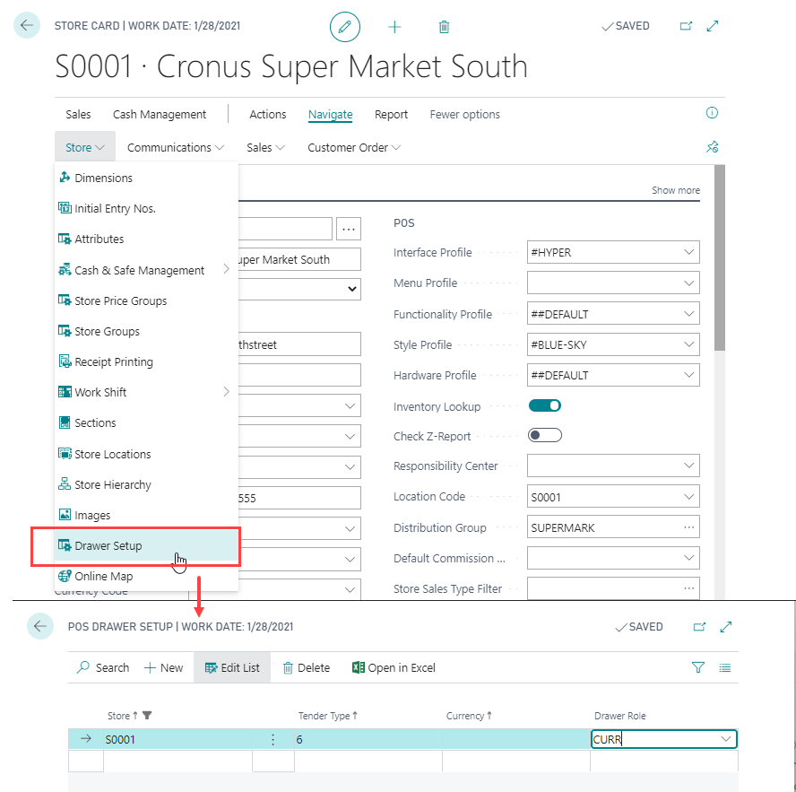Screen dimensions: 796x792
Task: Click the pencil edit icon
Action: coord(345,26)
